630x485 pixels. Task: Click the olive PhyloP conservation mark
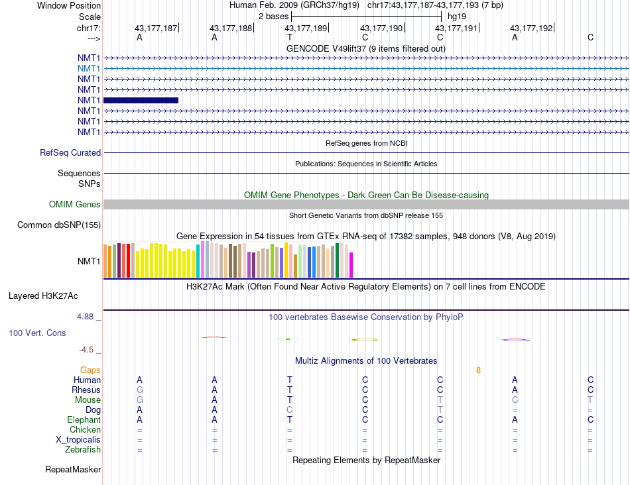(x=365, y=340)
